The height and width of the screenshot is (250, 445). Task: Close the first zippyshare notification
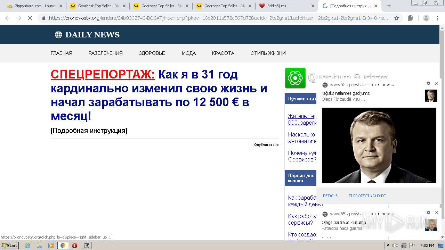point(437,83)
